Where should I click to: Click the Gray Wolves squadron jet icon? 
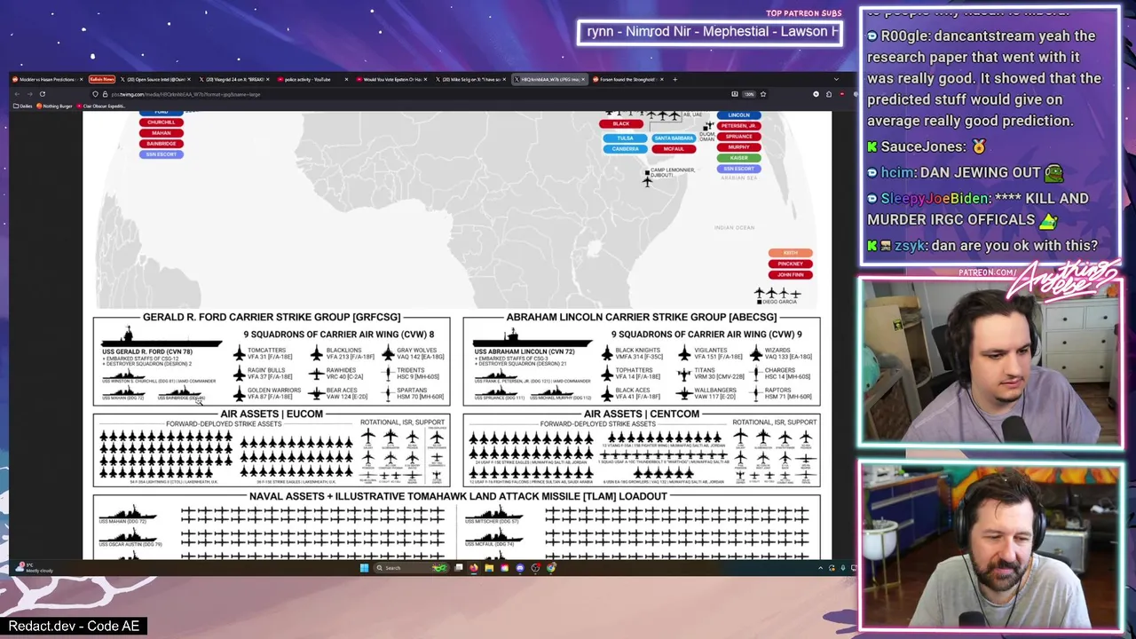click(389, 354)
